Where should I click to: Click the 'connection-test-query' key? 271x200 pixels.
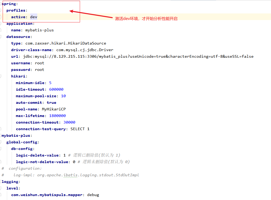(41, 129)
